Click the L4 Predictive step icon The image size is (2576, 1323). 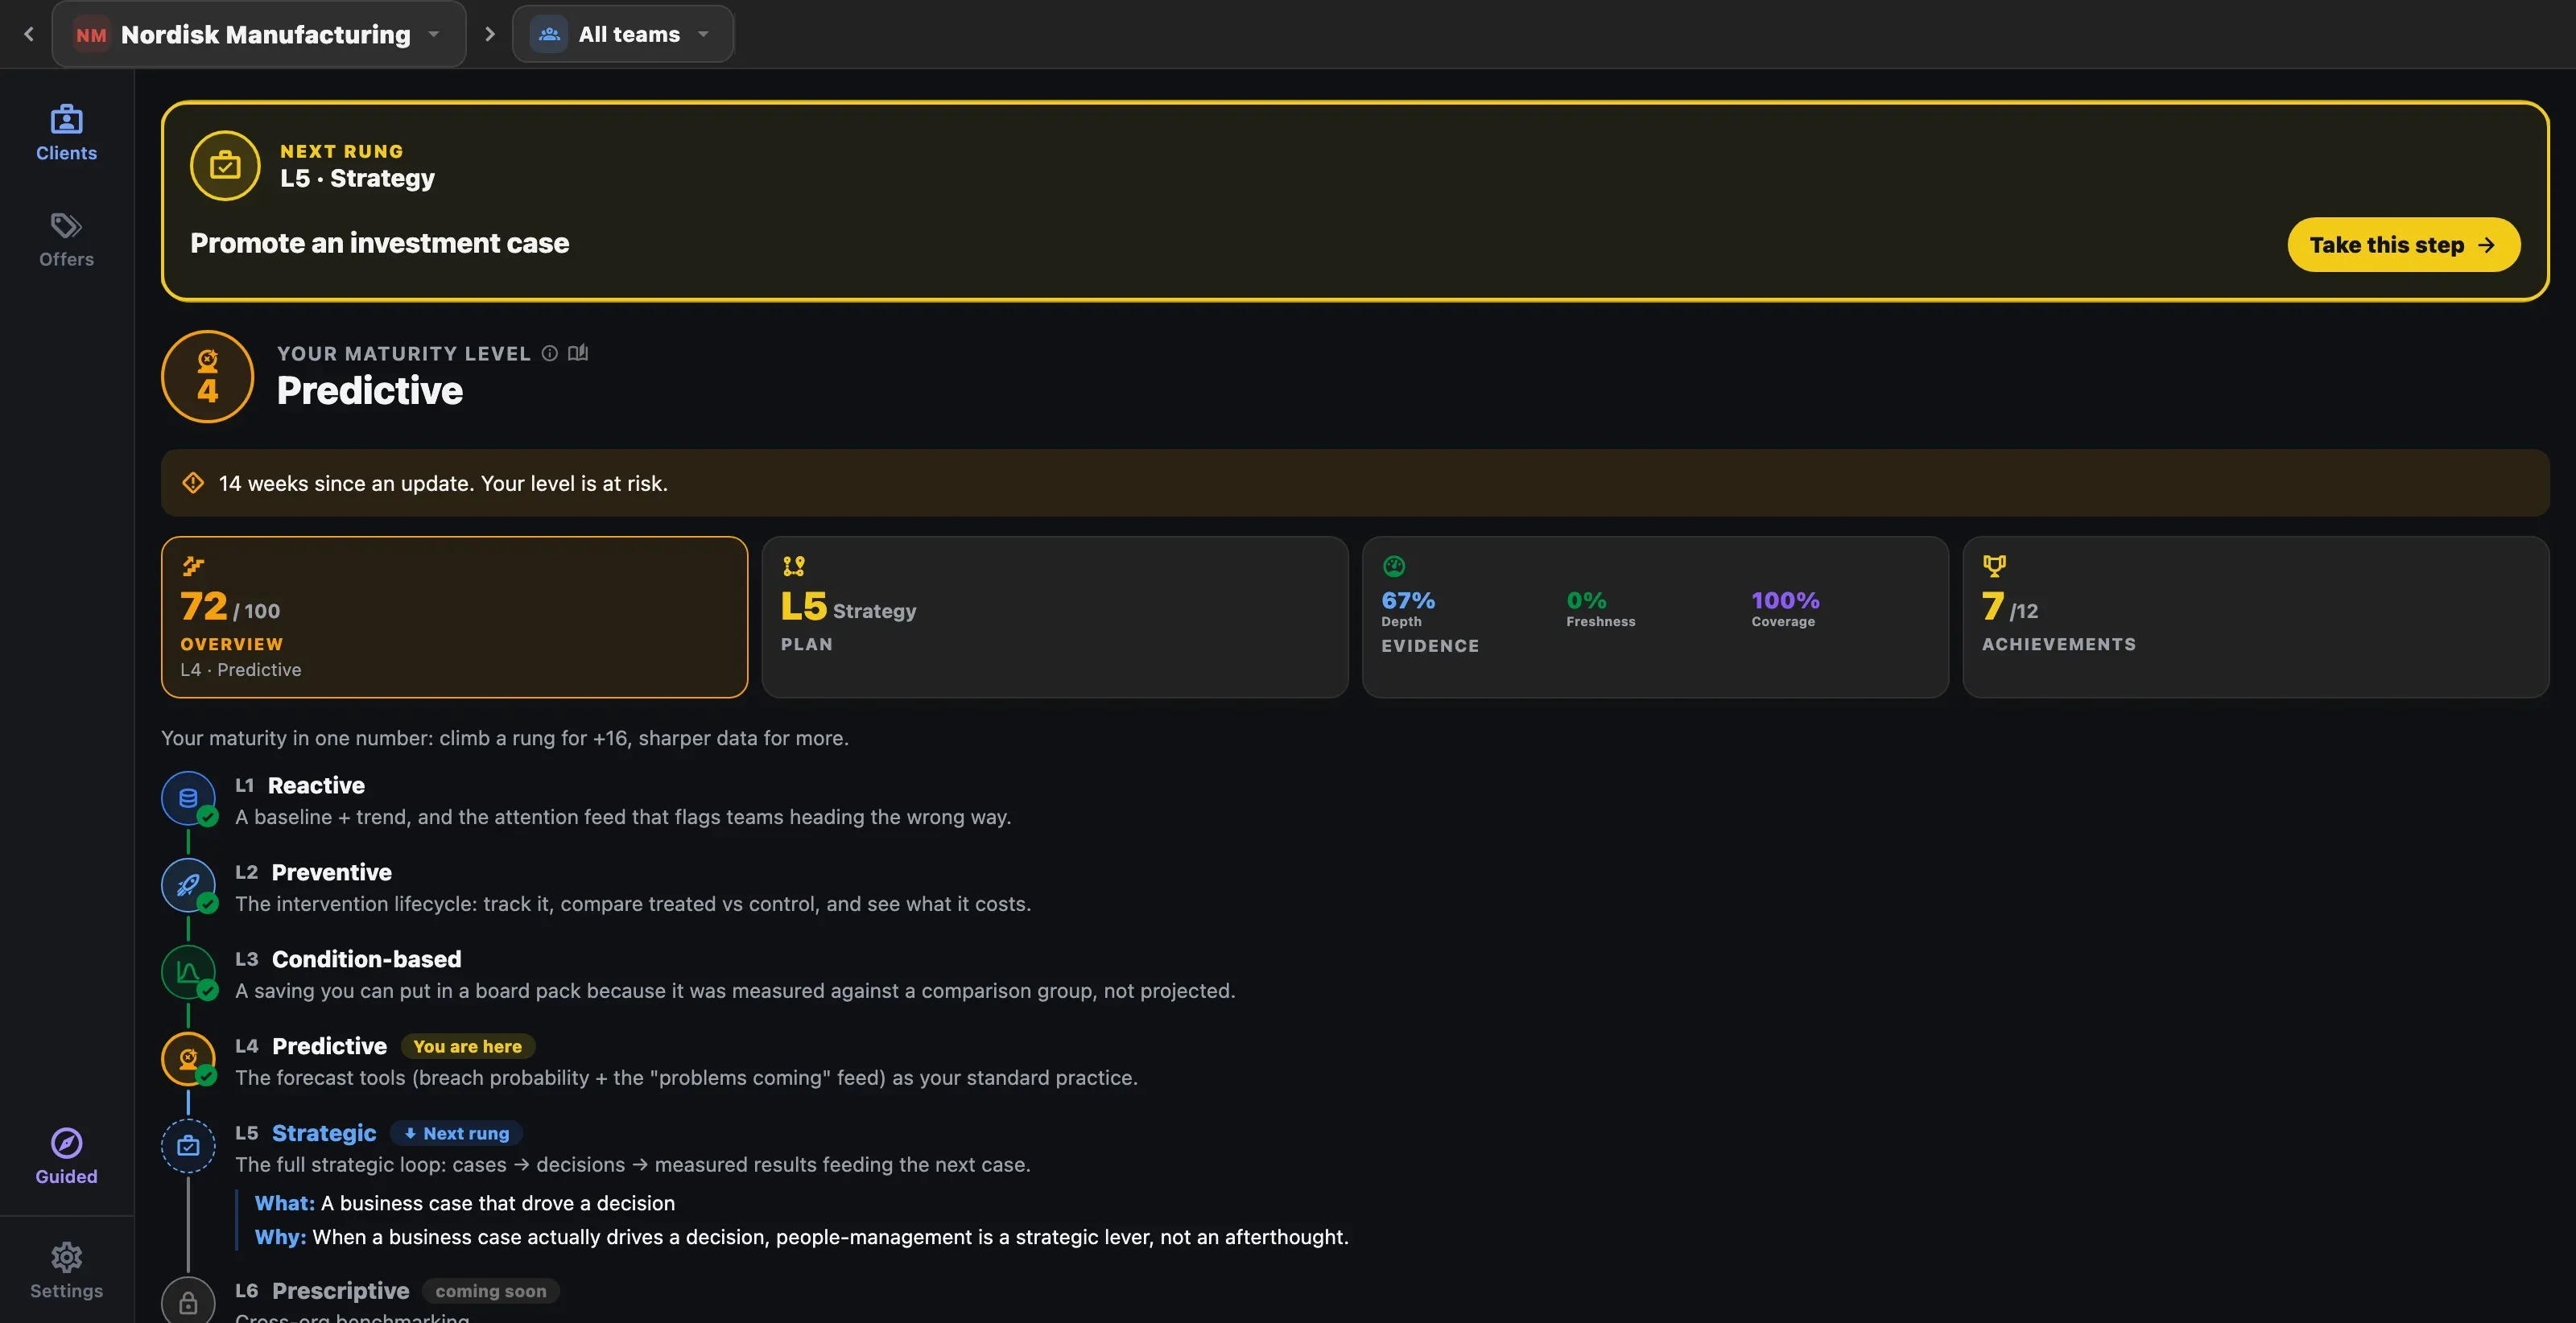click(x=188, y=1059)
